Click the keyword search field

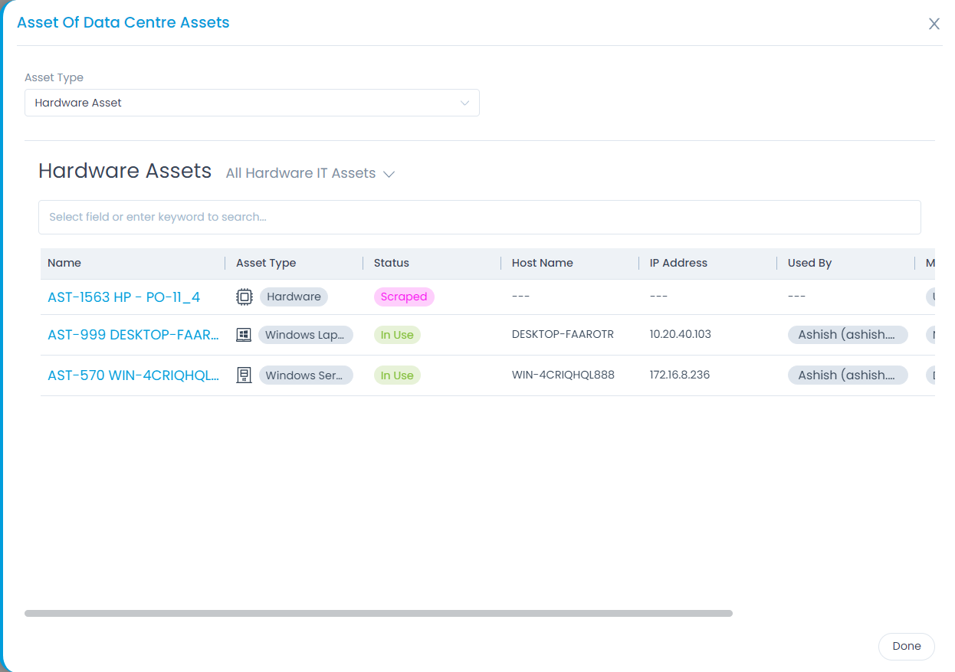pyautogui.click(x=479, y=217)
